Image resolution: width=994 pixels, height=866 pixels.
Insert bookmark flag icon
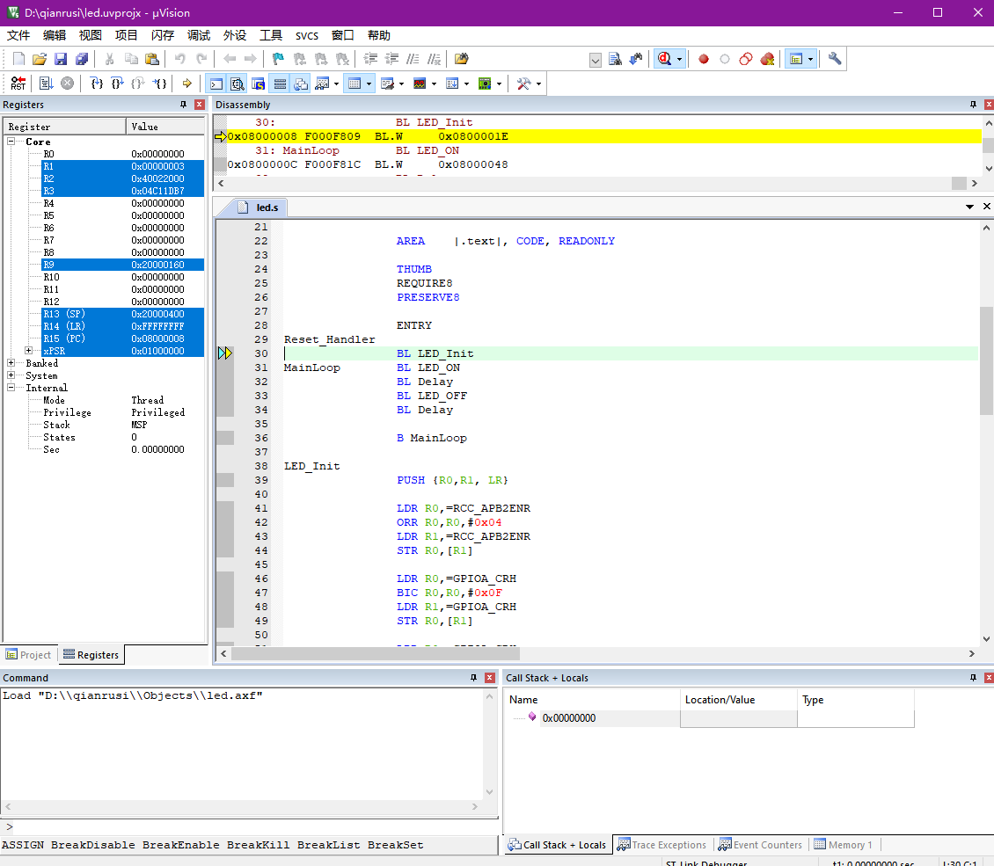click(x=278, y=59)
